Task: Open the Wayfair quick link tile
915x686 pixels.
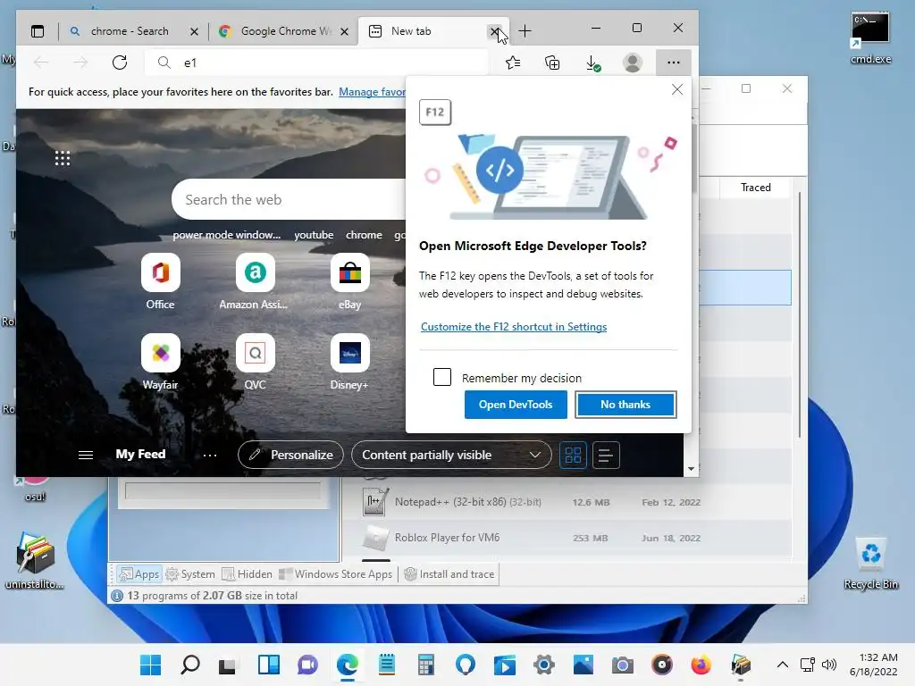Action: coord(161,363)
